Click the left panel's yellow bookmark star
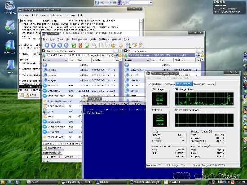Viewport: 247px width, 185px height. click(x=120, y=55)
